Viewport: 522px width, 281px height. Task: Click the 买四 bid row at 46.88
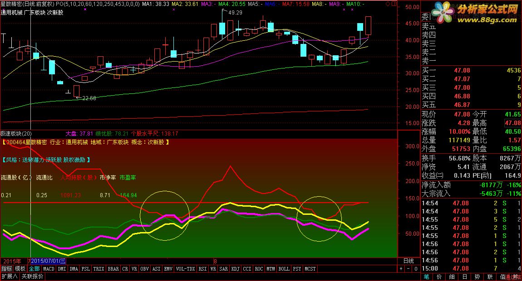[471, 97]
